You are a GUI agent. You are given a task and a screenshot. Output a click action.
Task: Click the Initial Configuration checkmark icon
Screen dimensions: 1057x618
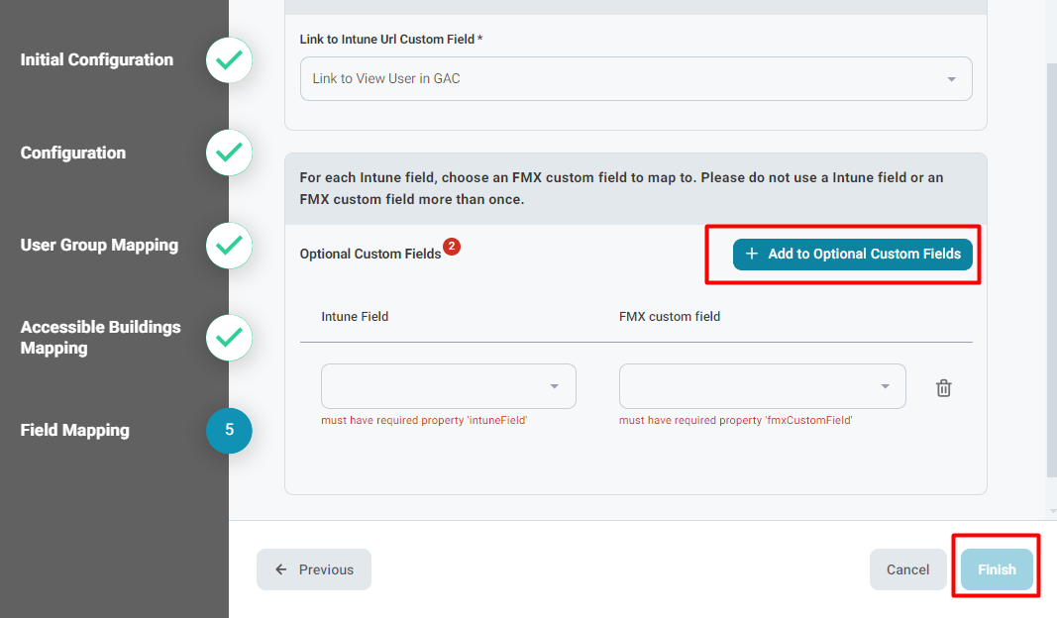[x=229, y=60]
